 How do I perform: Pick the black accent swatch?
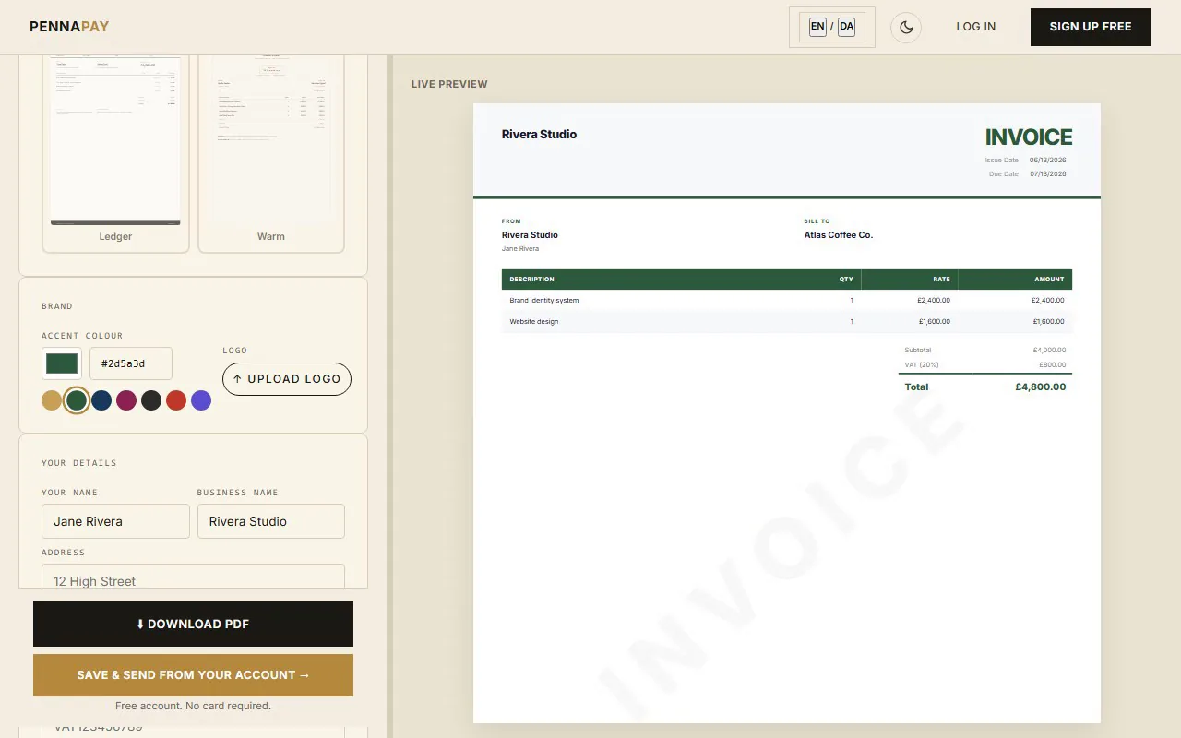(151, 400)
